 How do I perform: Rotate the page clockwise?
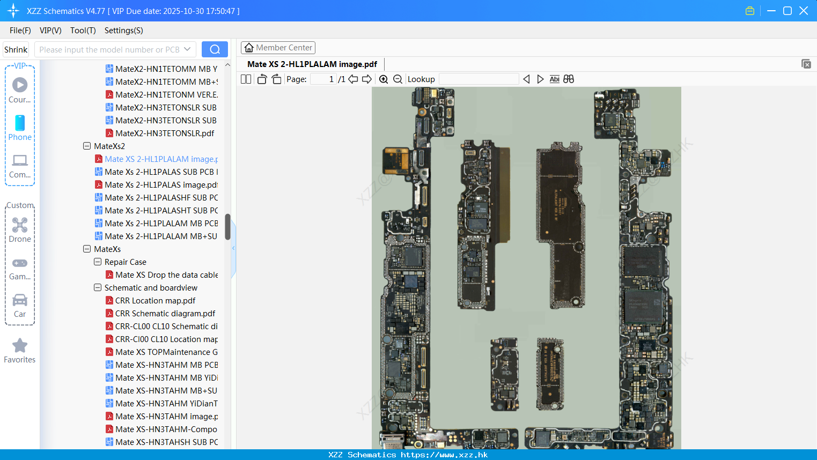click(x=276, y=79)
